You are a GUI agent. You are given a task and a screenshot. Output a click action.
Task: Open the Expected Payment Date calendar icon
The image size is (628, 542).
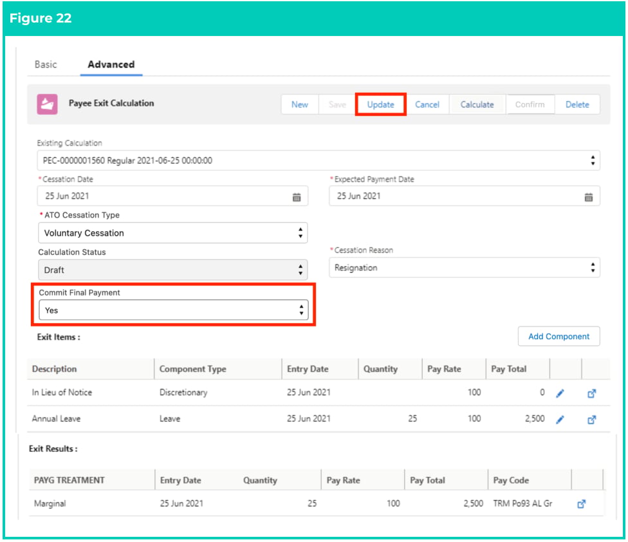(588, 197)
